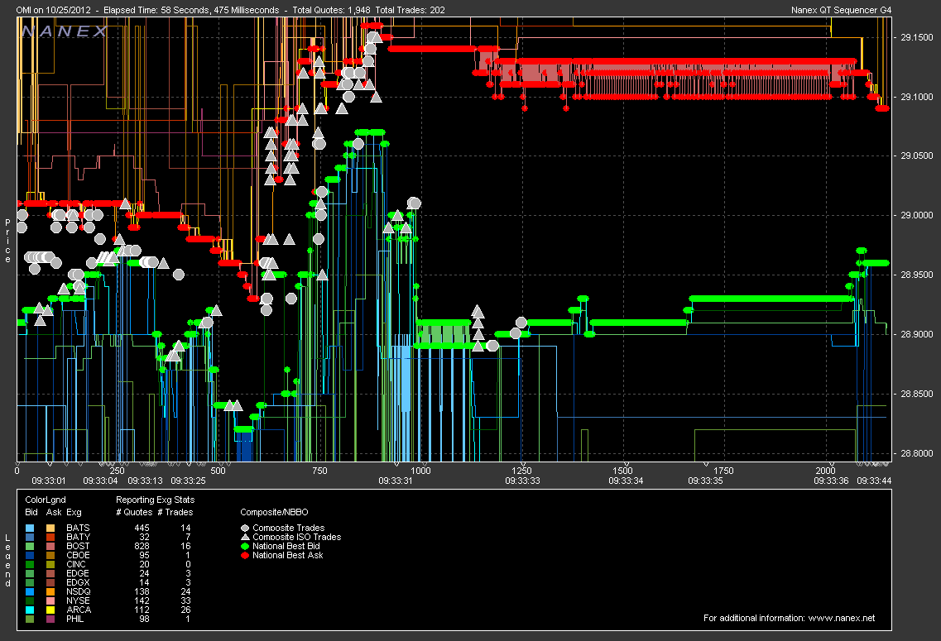Select the PHIL ask purple swatch

50,619
